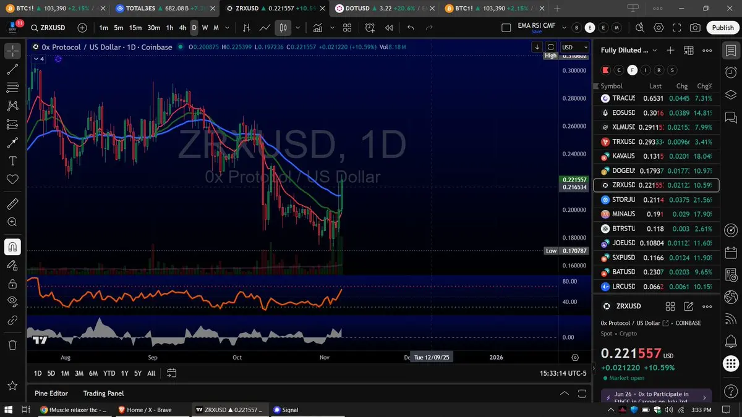The height and width of the screenshot is (417, 742).
Task: Toggle the red flag watchlist filter
Action: tap(605, 70)
